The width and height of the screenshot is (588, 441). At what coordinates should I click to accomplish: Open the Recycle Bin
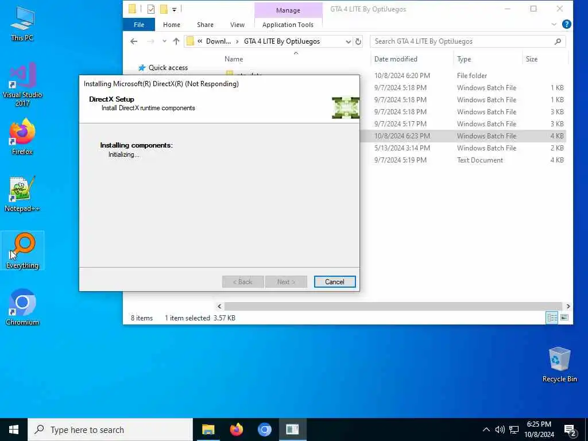[559, 365]
